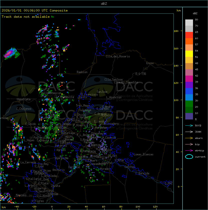Click the cyan 'current' ellipse icon
Image resolution: width=208 pixels, height=210 pixels.
coord(189,157)
